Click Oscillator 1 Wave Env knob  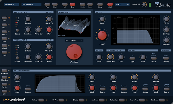point(39,30)
